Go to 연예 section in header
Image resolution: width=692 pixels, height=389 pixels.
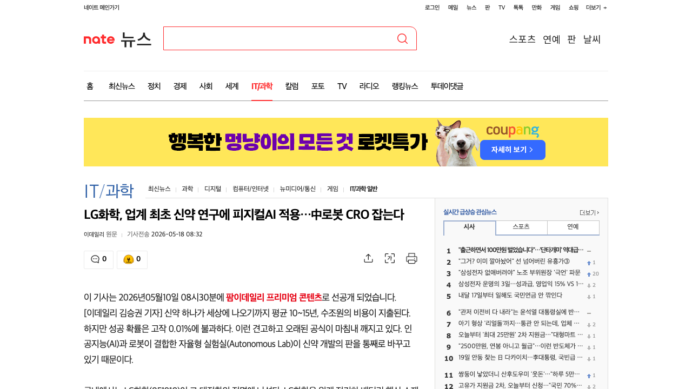coord(551,39)
